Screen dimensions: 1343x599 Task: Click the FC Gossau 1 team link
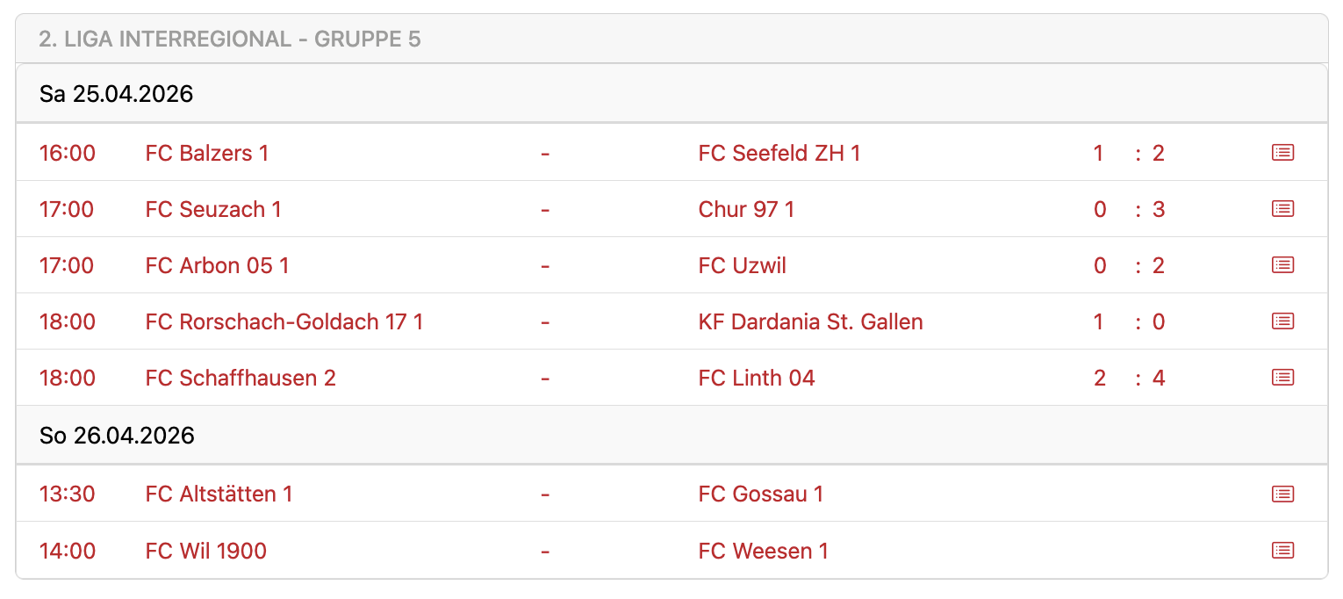(760, 494)
